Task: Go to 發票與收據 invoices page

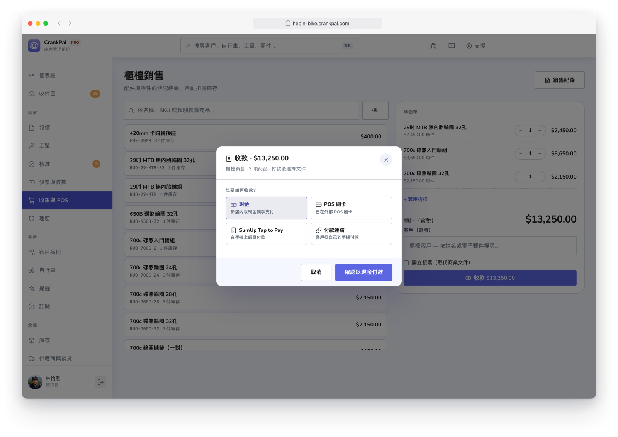Action: (x=67, y=182)
